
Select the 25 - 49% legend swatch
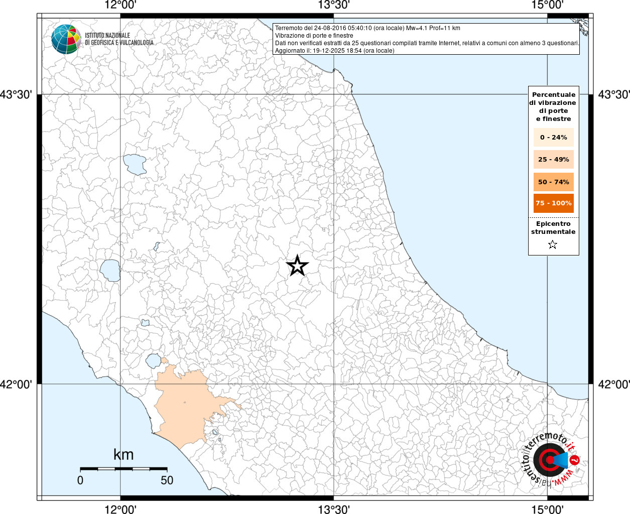pyautogui.click(x=553, y=159)
